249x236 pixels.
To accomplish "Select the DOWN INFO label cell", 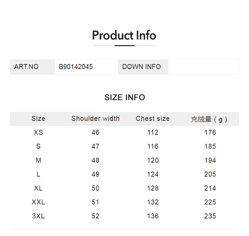I will 141,67.
